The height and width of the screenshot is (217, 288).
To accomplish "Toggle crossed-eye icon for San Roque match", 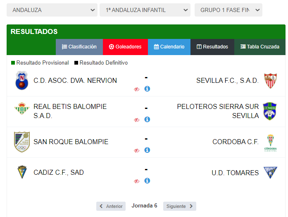I will 137,151.
